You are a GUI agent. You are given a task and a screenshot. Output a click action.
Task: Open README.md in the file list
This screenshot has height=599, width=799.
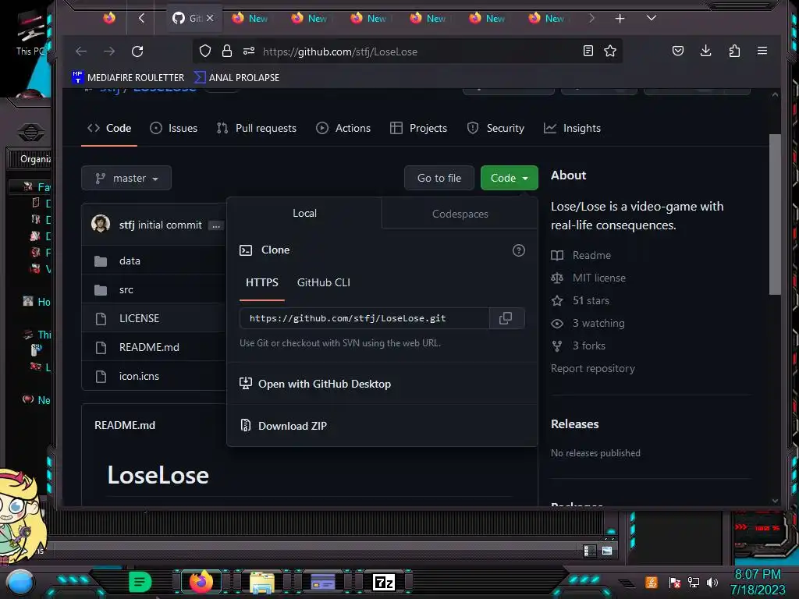pyautogui.click(x=149, y=347)
